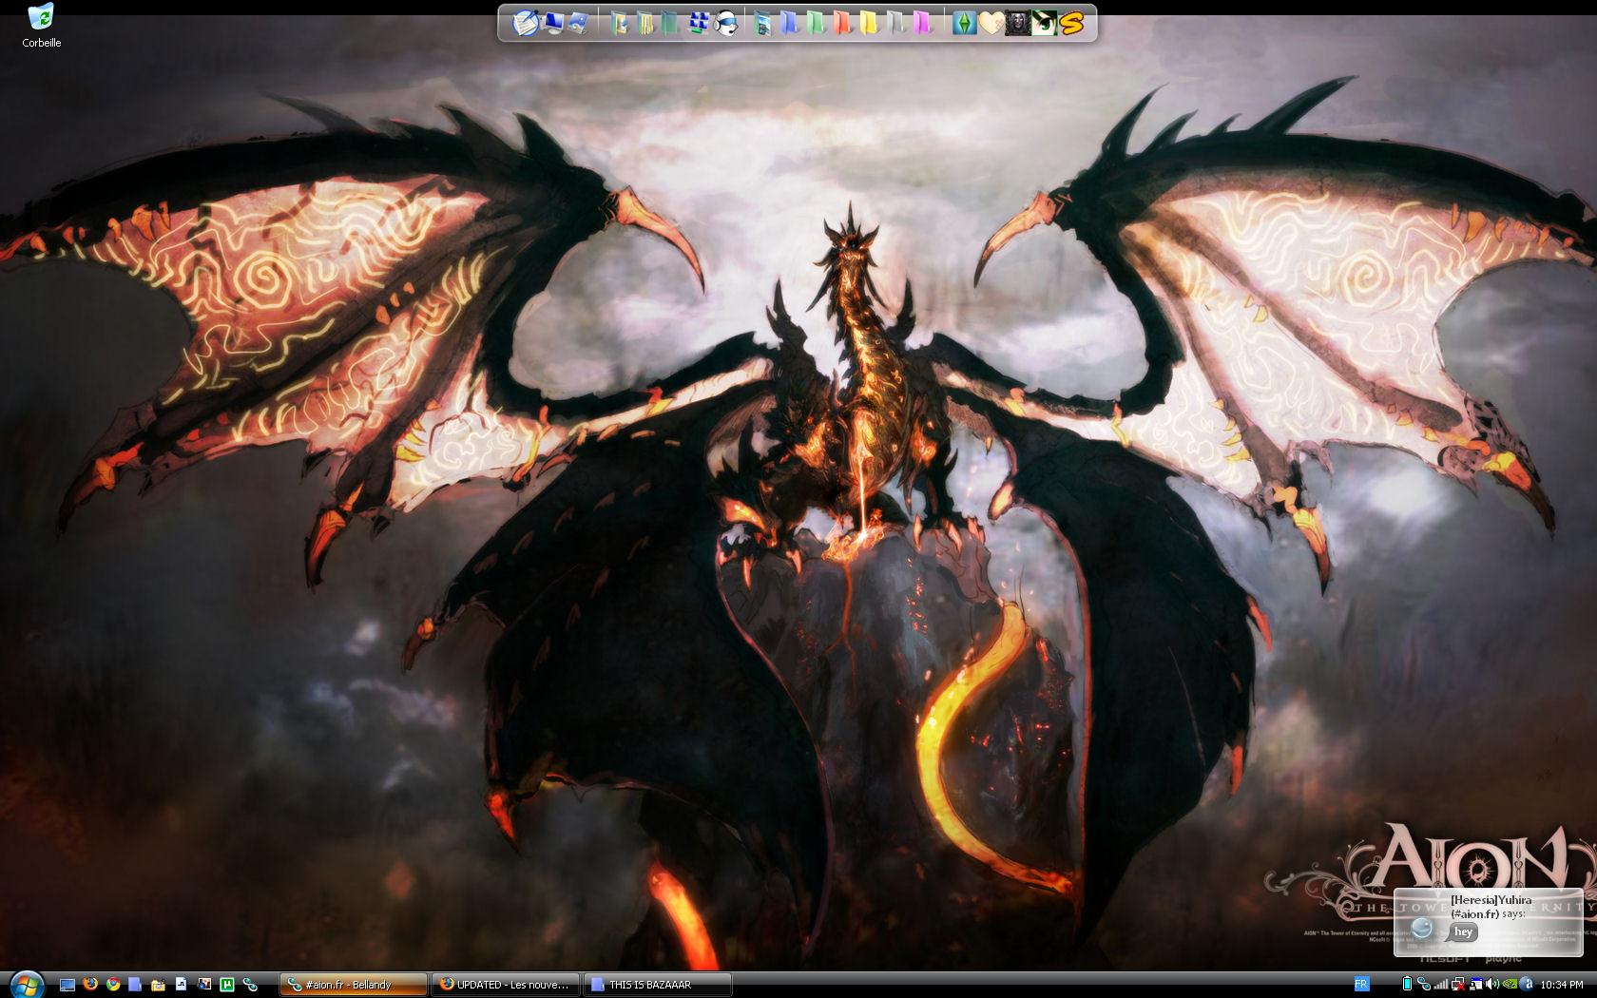
Task: Launch Google Chrome from quick launch
Action: pos(113,984)
